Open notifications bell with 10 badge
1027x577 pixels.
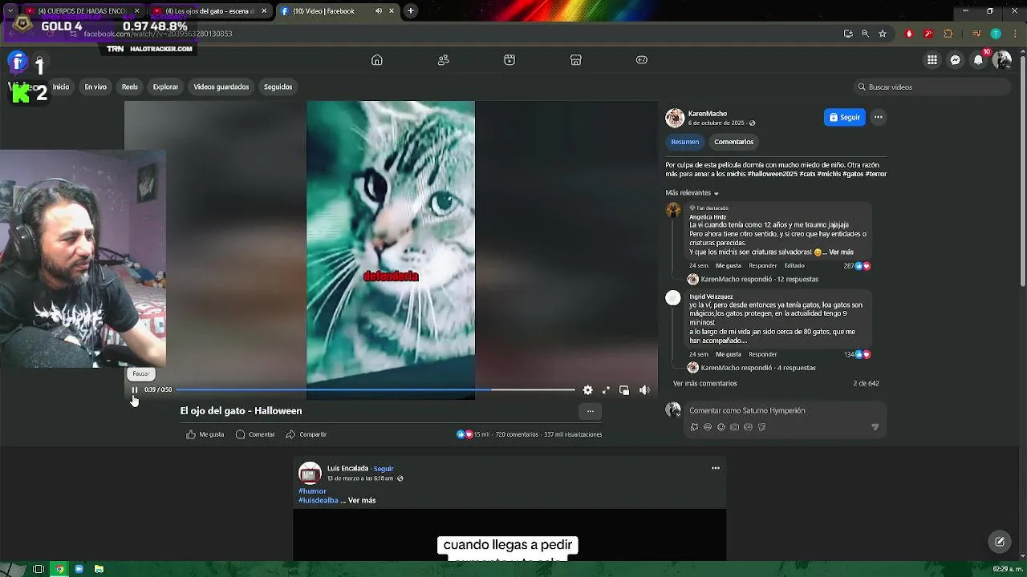click(x=979, y=60)
